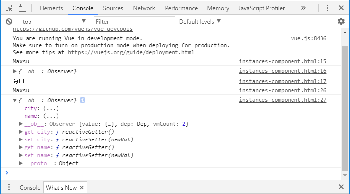
Task: Toggle the device toolbar icon
Action: (22, 8)
